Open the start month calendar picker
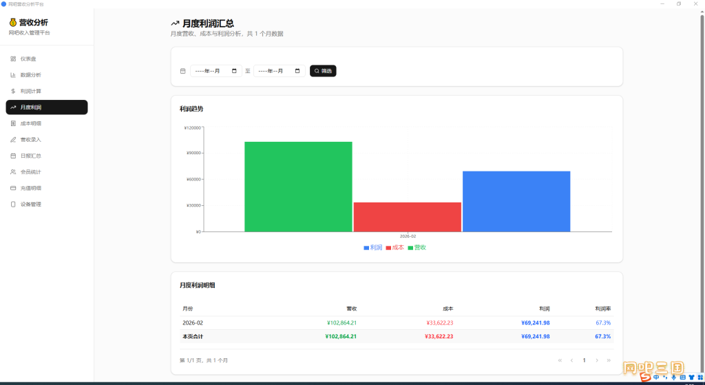This screenshot has width=705, height=385. 234,71
